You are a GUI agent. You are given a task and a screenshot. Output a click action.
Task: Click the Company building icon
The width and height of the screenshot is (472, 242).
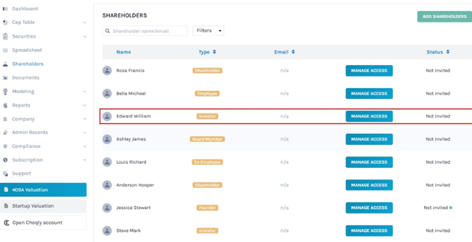[x=5, y=119]
